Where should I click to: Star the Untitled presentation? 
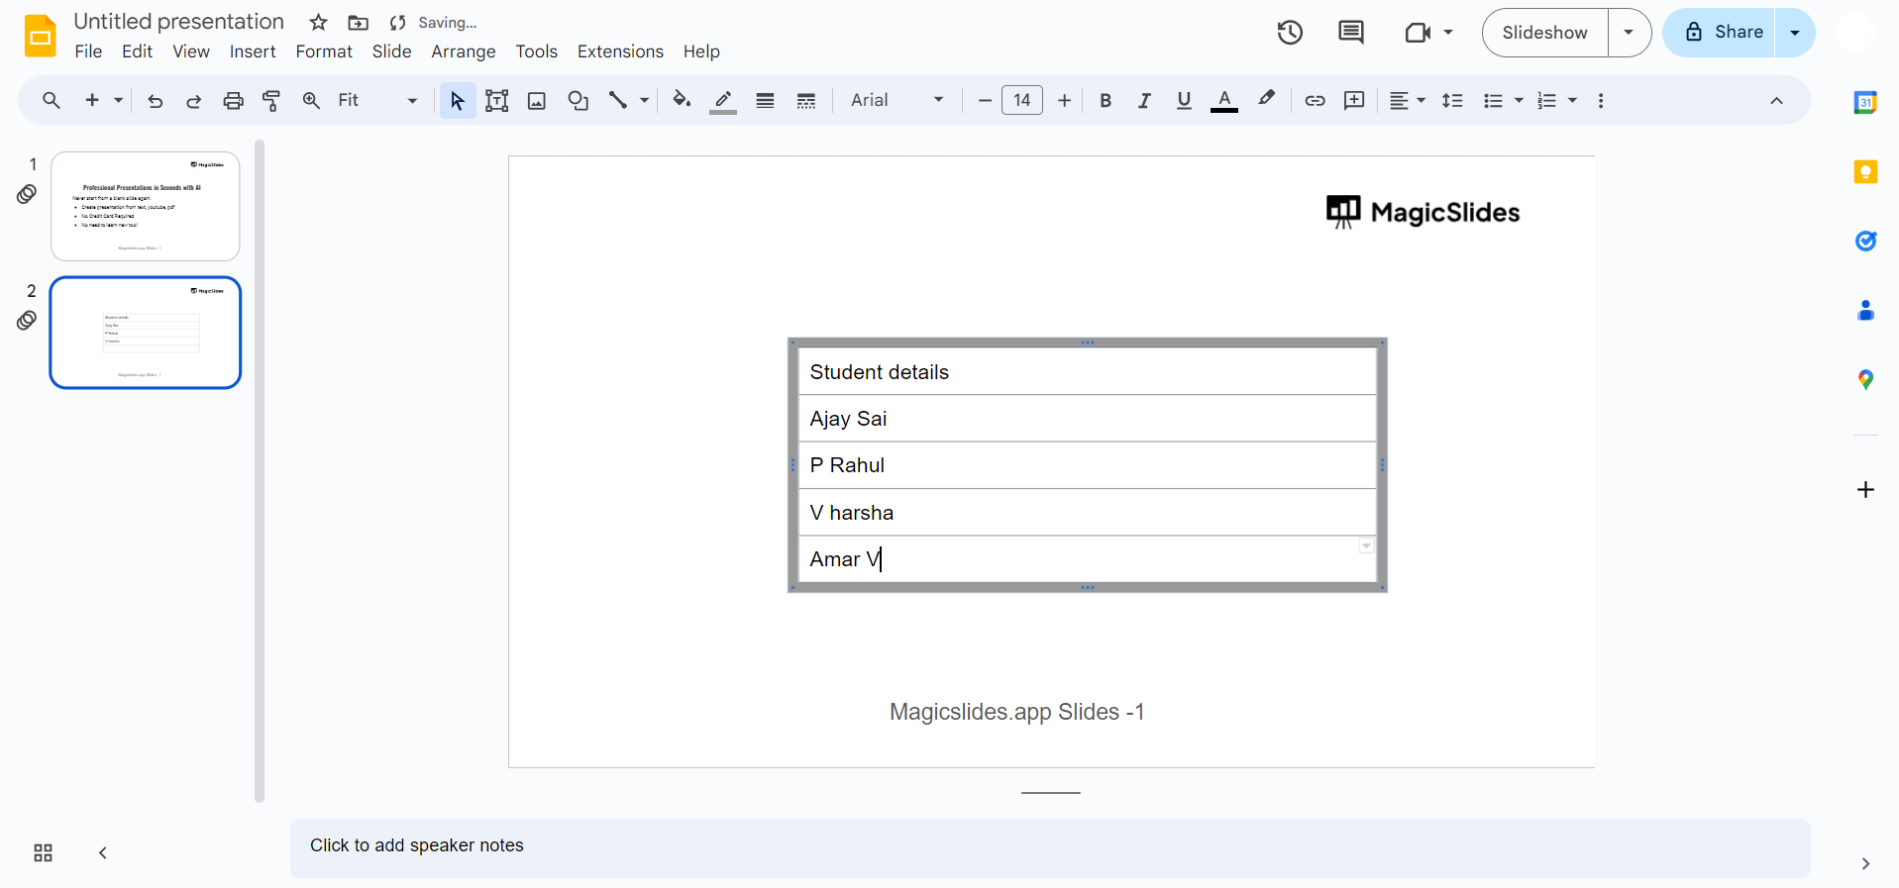click(x=318, y=23)
